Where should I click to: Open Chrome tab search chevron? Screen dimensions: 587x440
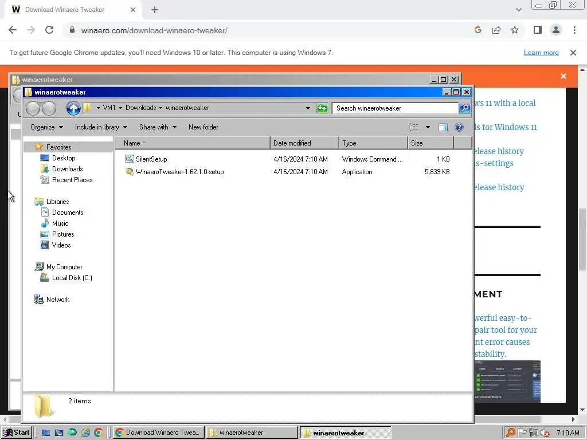518,10
